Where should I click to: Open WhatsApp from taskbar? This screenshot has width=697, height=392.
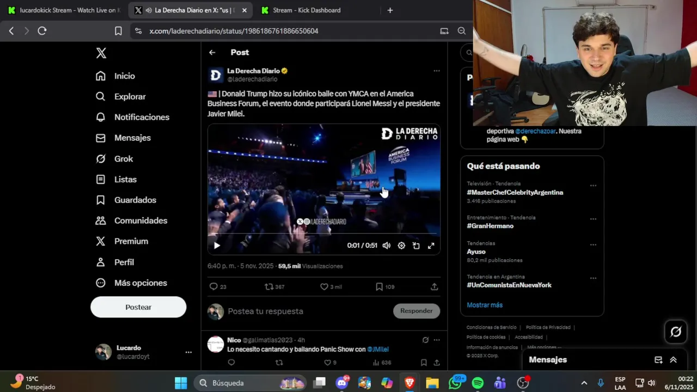455,383
